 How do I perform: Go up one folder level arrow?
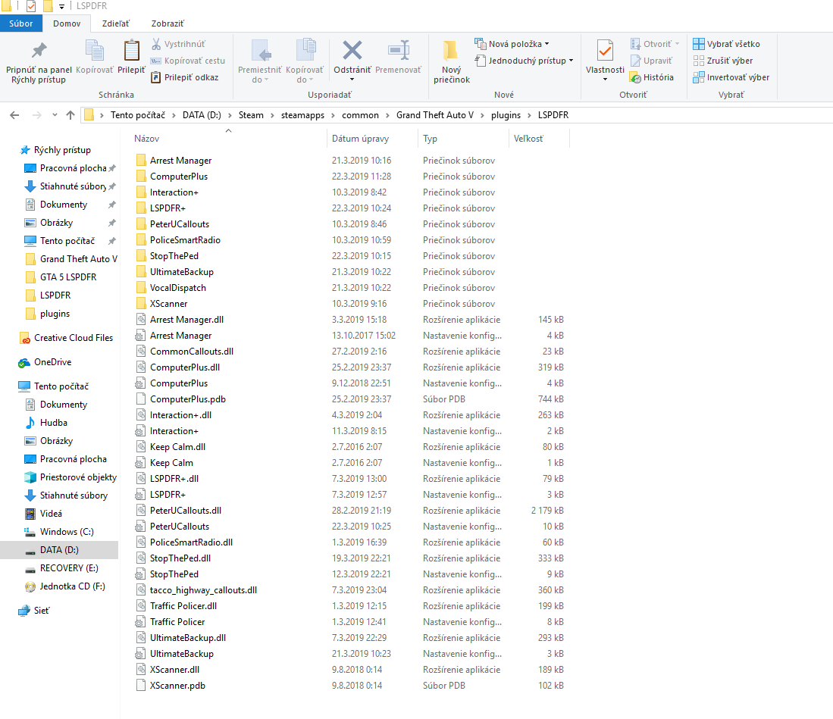click(70, 114)
